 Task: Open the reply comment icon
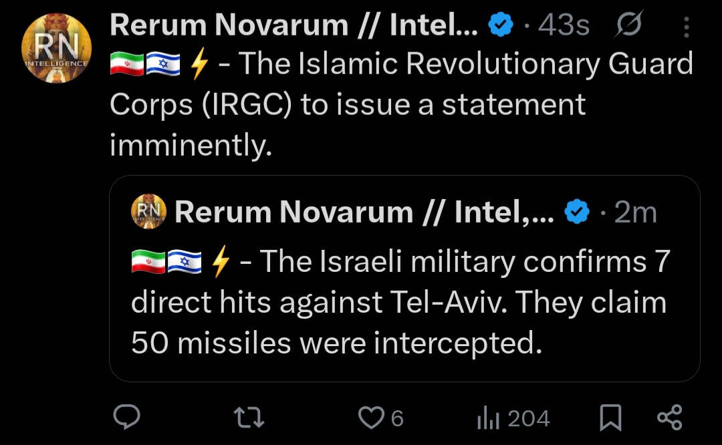tap(126, 417)
